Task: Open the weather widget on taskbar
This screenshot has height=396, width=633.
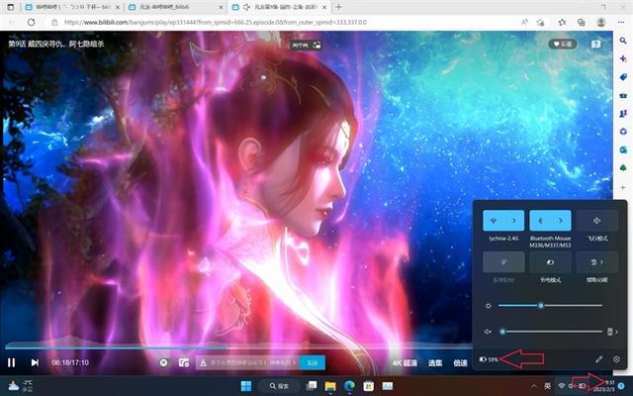Action: (x=21, y=385)
